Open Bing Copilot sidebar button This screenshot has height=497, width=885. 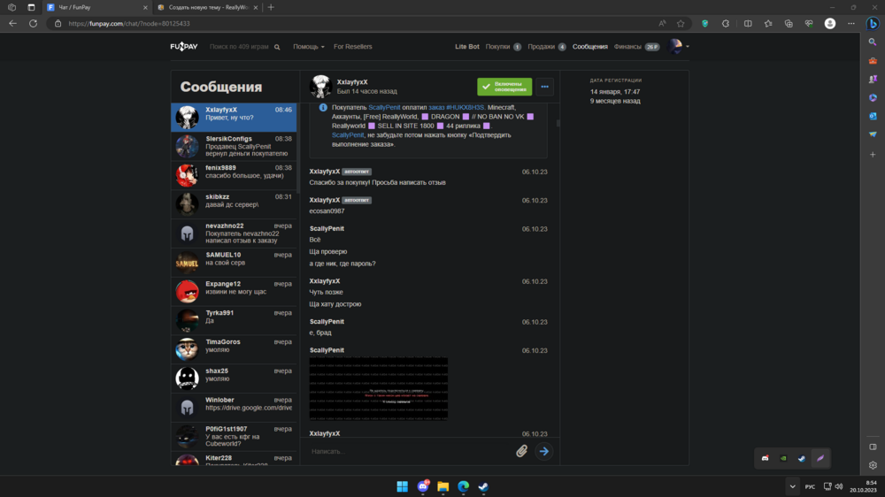point(873,24)
